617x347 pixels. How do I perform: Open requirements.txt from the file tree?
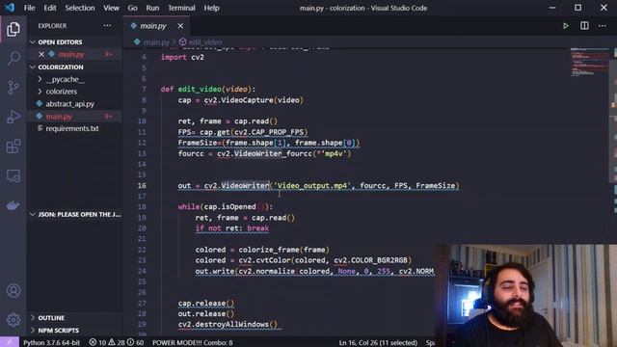tap(72, 128)
